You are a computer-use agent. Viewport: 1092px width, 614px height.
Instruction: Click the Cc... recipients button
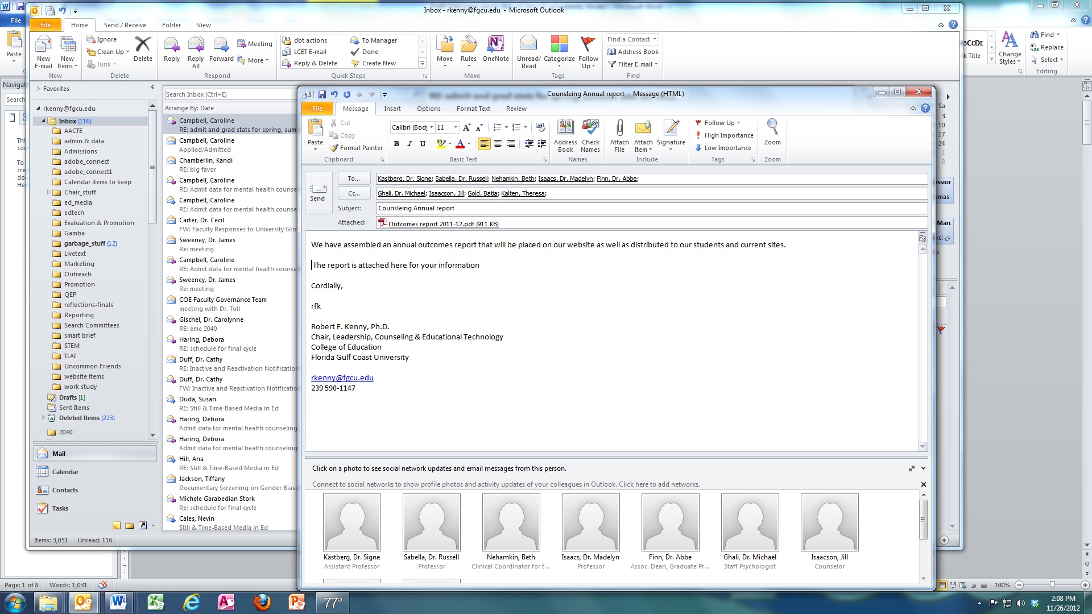coord(354,193)
